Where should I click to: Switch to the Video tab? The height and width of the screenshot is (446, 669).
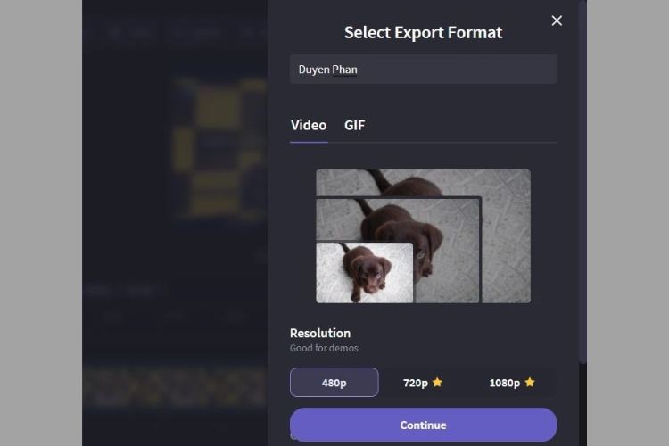309,126
